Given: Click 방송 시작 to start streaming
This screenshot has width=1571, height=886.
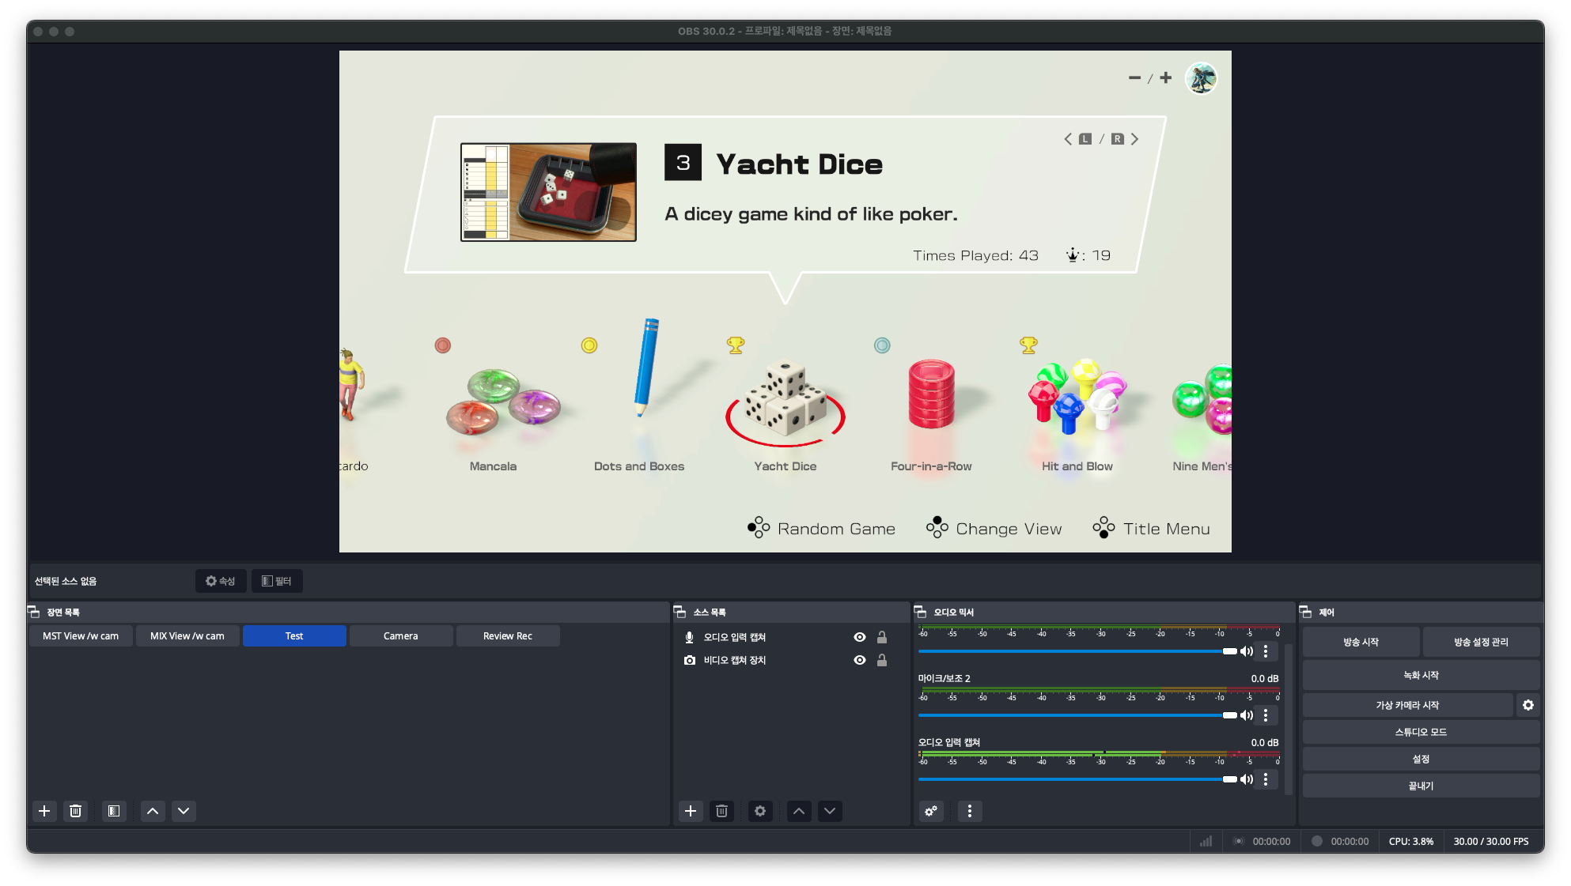Looking at the screenshot, I should [x=1361, y=642].
